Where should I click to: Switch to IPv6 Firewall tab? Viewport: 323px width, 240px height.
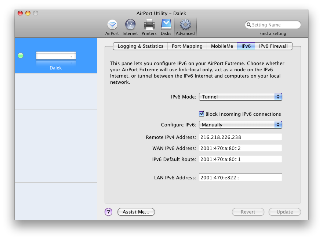pos(273,46)
